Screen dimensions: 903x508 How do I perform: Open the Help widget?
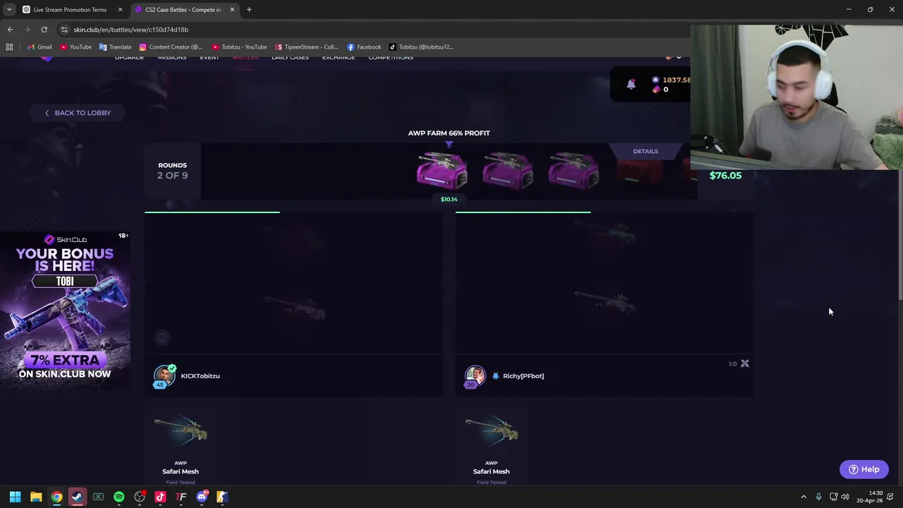(864, 469)
